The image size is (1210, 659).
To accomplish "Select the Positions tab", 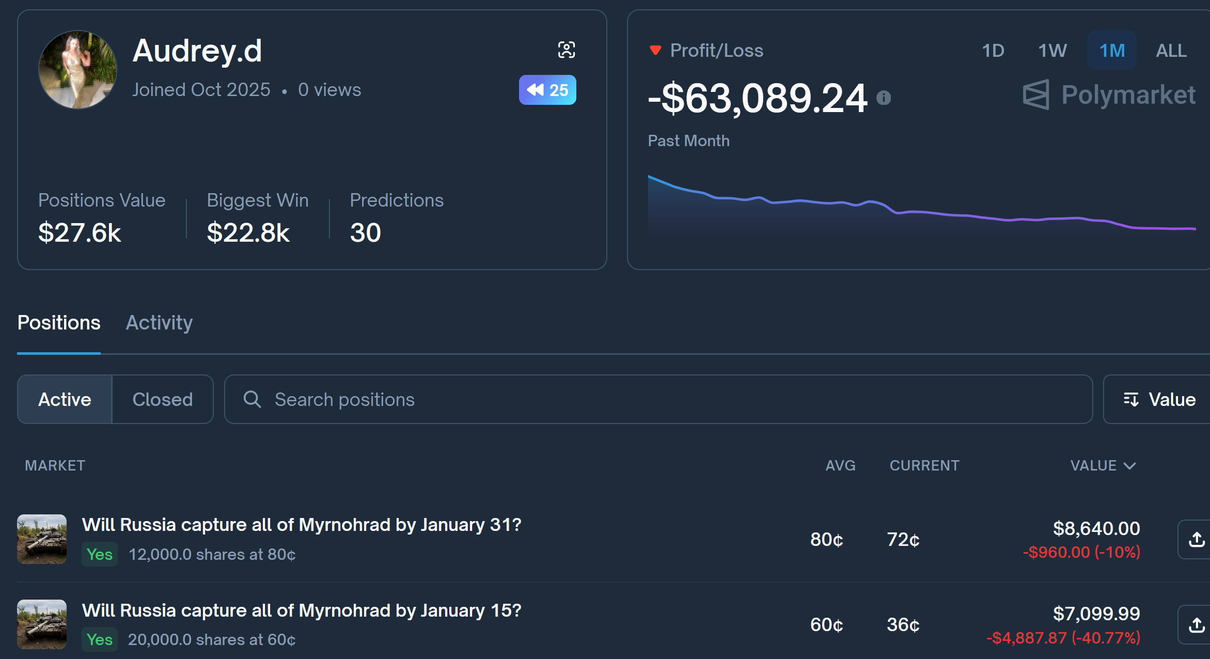I will click(59, 323).
